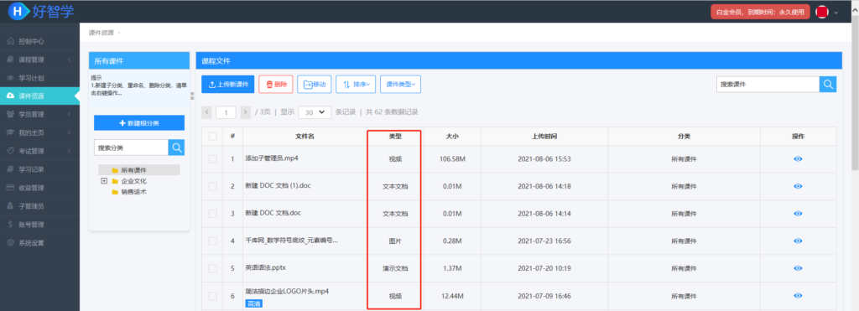
Task: Check the box for 添加子管理员.mp4
Action: (x=212, y=158)
